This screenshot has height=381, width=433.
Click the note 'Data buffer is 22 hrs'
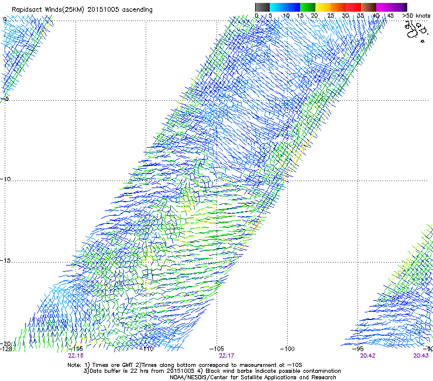120,371
